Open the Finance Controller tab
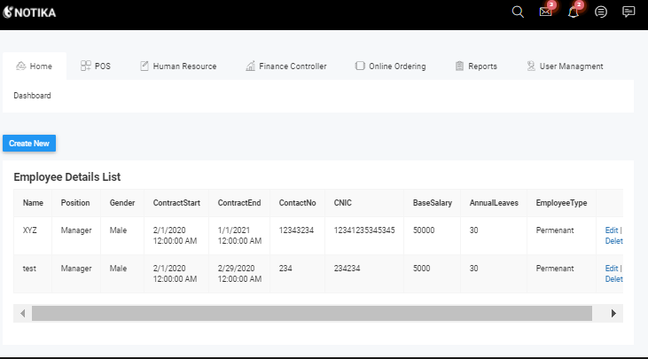The width and height of the screenshot is (648, 359). coord(286,66)
